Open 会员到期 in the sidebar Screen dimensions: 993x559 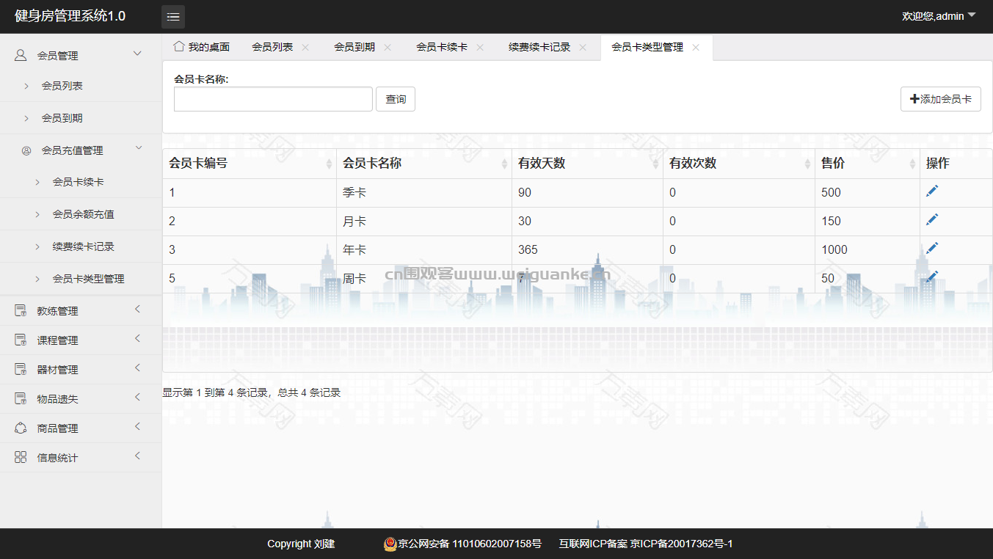click(62, 118)
